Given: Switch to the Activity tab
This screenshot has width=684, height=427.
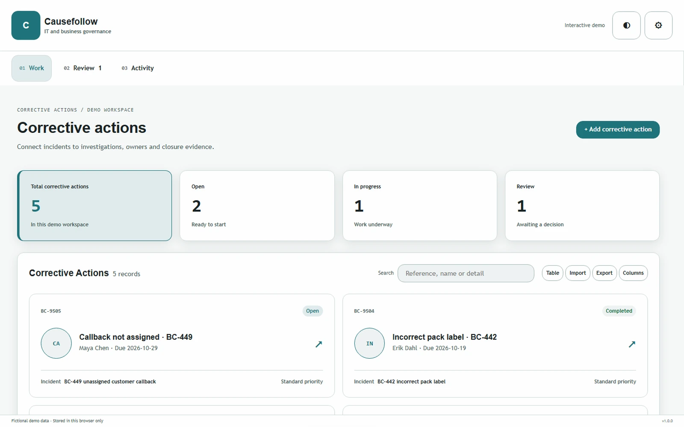Looking at the screenshot, I should coord(138,68).
